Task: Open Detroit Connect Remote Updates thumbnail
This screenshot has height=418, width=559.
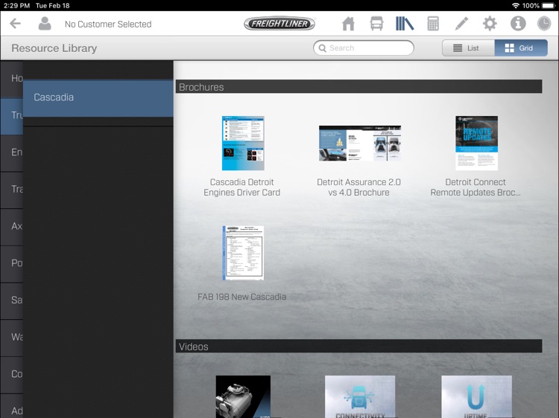Action: [x=476, y=143]
